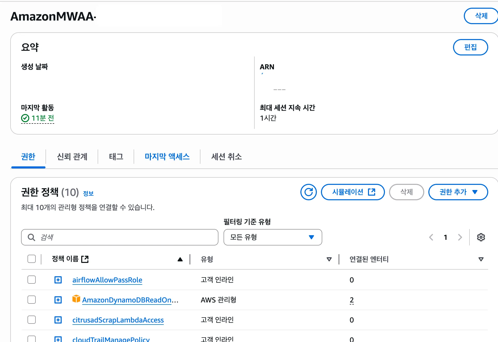Sort 연결된 엔터티 column triangle icon
Screen dimensions: 498x342
click(x=481, y=259)
